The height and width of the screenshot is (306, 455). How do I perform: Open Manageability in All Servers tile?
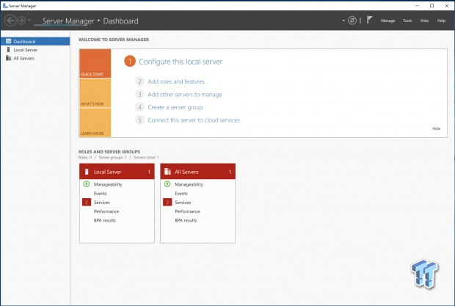[189, 184]
